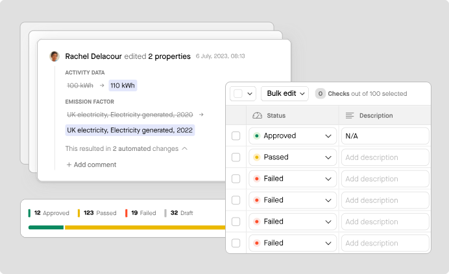Tick the checkbox on the Passed row

coord(236,157)
